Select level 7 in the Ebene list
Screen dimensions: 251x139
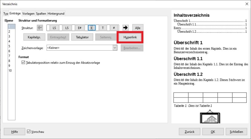(11, 56)
